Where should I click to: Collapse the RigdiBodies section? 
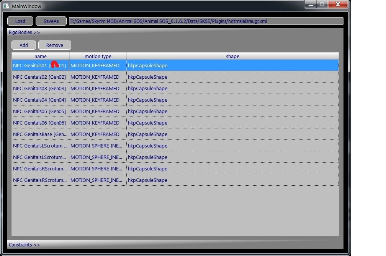click(x=25, y=32)
